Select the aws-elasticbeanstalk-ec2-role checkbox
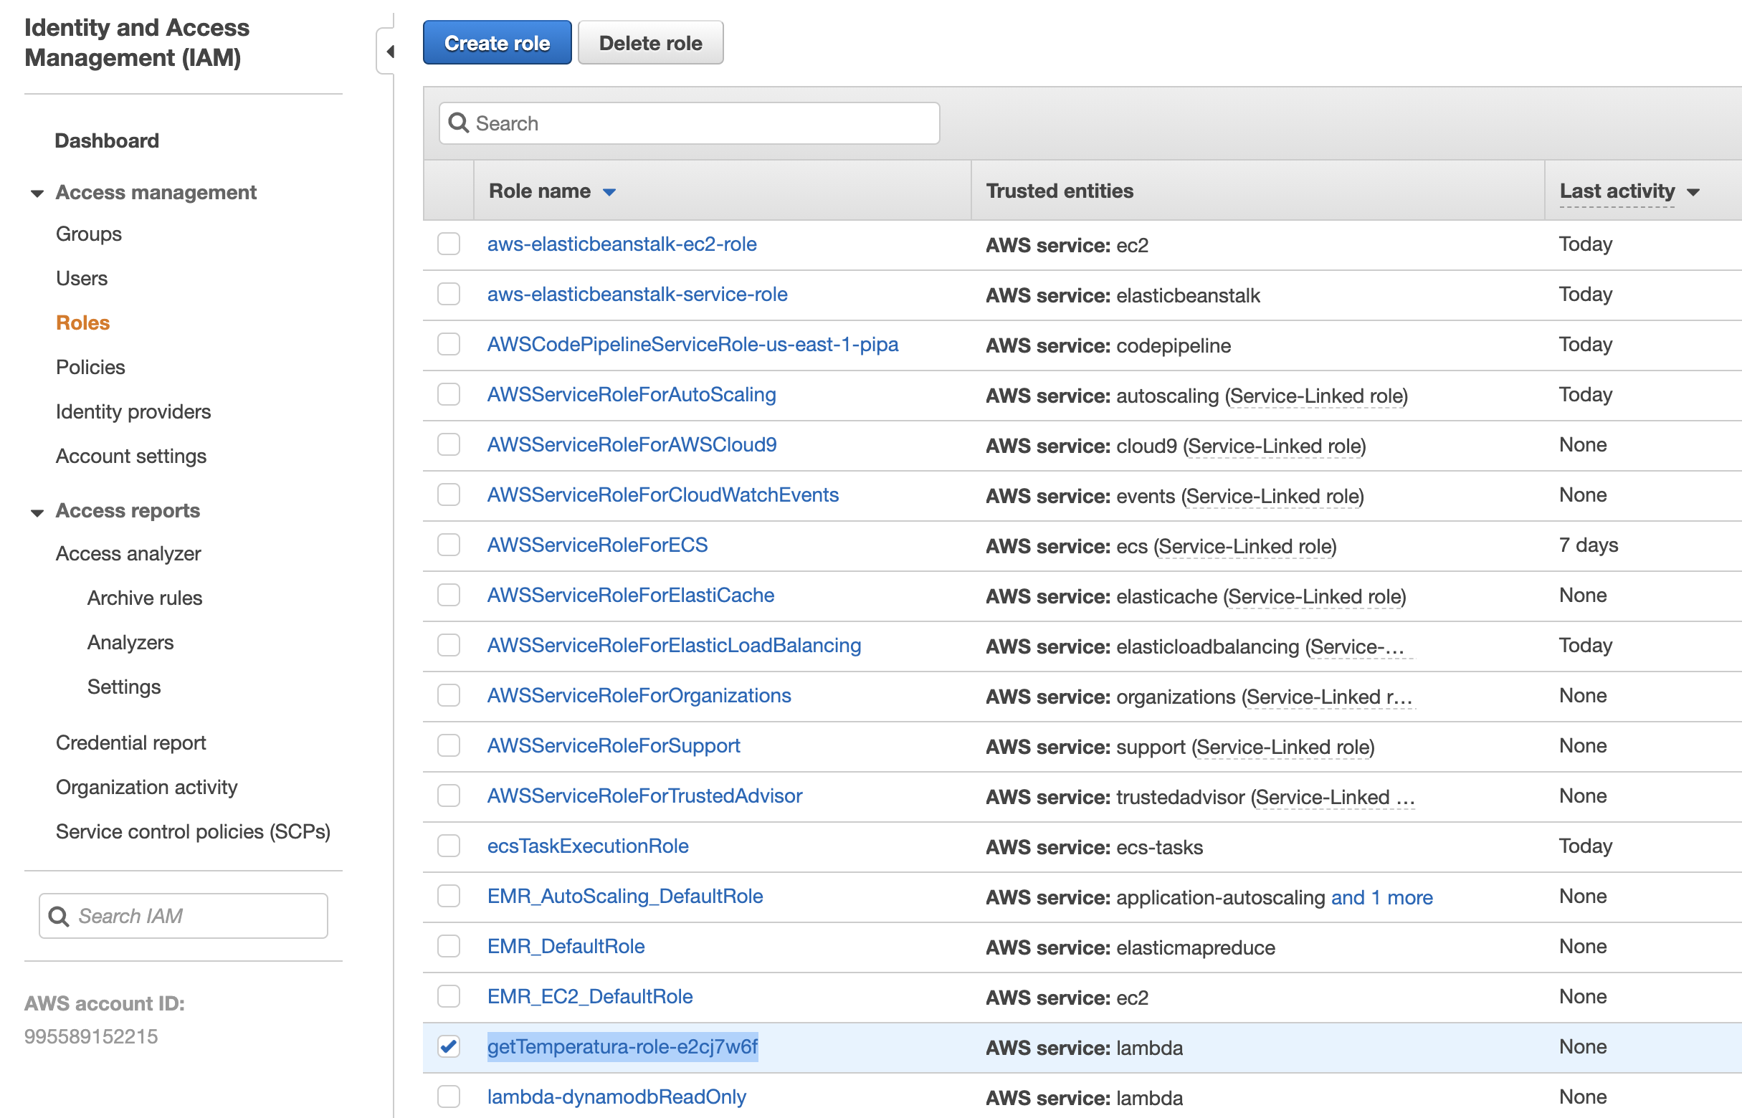The height and width of the screenshot is (1118, 1742). point(448,244)
